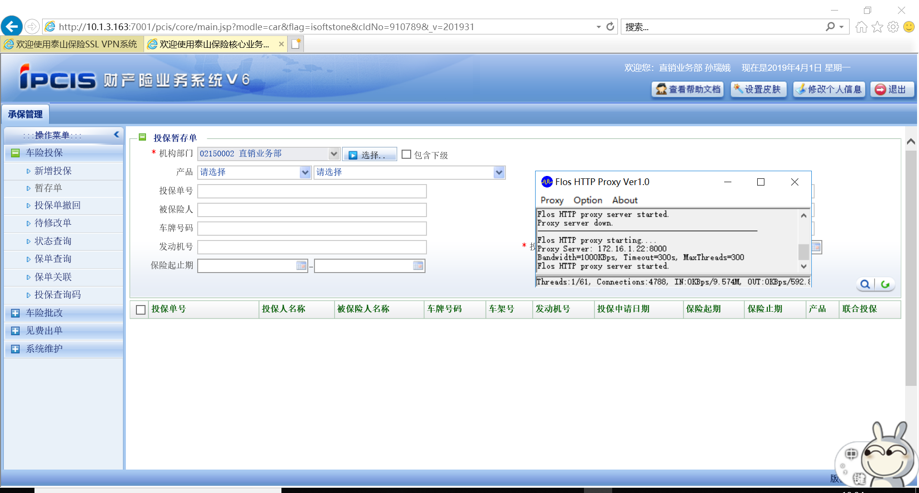
Task: Expand the 系统维护 menu group
Action: click(15, 349)
